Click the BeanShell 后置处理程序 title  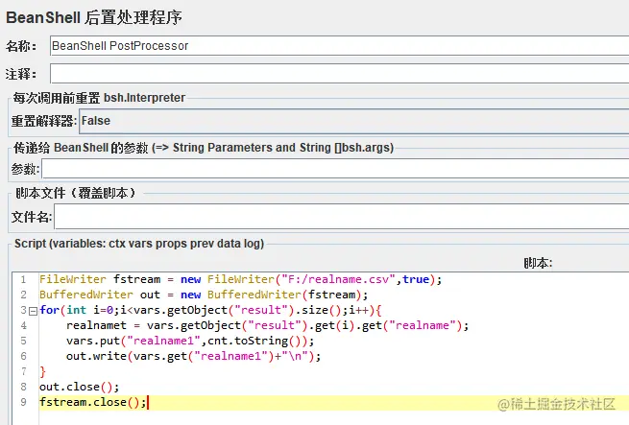tap(94, 17)
